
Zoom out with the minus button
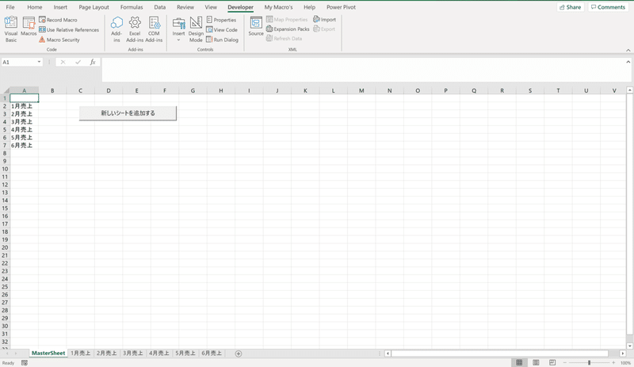pyautogui.click(x=565, y=362)
